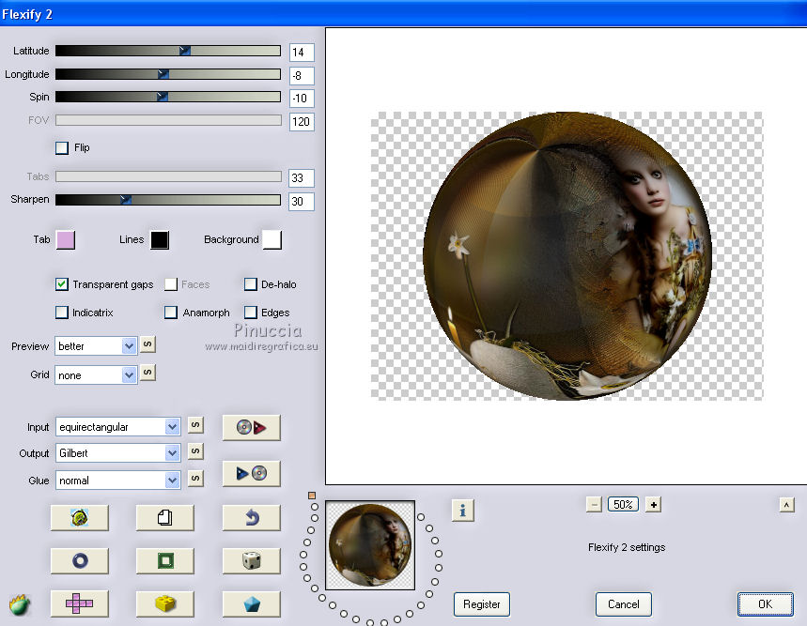The width and height of the screenshot is (807, 626).
Task: Click the blue ring icon button
Action: tap(79, 560)
